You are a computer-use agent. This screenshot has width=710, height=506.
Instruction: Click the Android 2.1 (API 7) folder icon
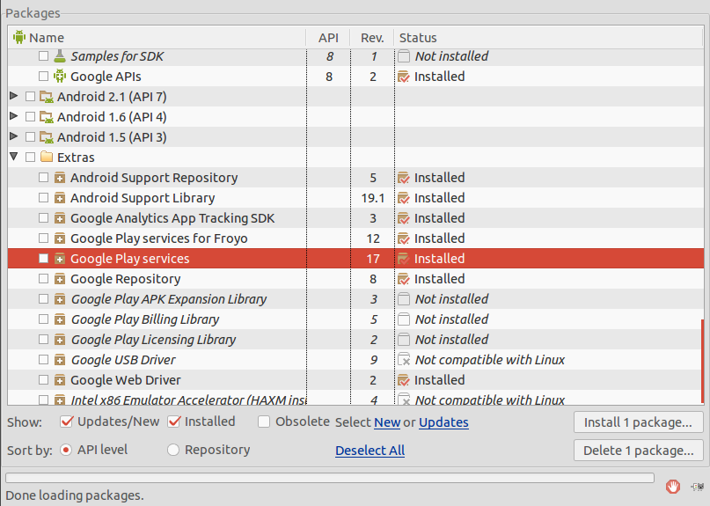(x=46, y=97)
